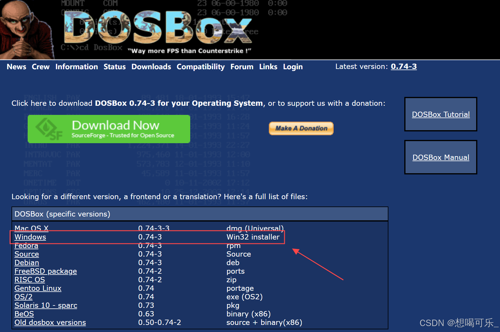
Task: Open the Source download link
Action: [x=27, y=254]
